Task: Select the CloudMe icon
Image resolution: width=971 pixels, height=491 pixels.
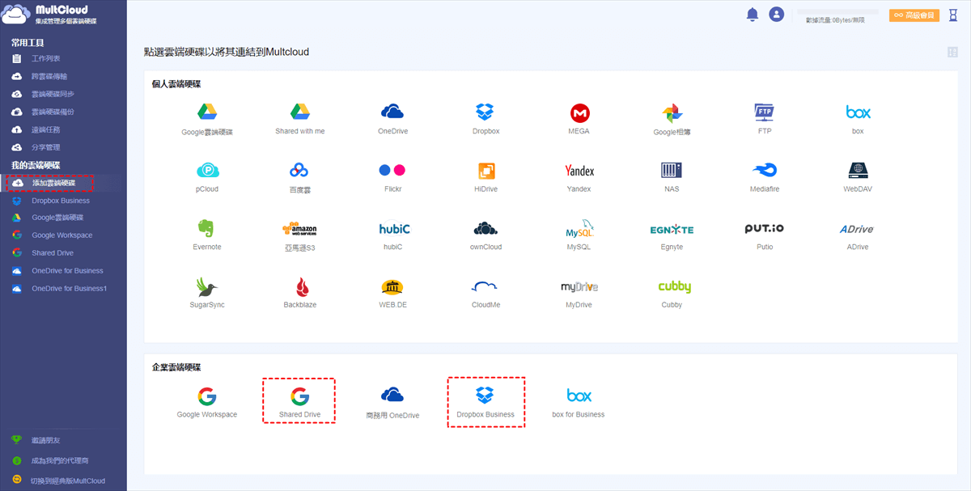Action: (x=485, y=286)
